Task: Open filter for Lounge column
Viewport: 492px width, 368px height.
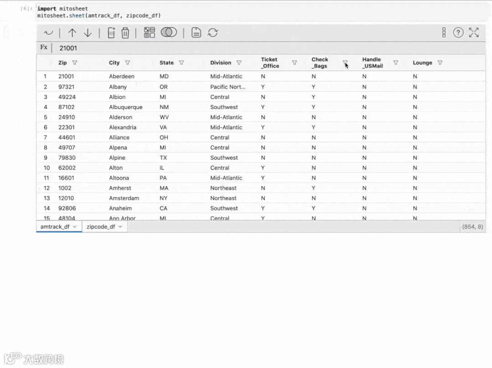Action: 440,63
